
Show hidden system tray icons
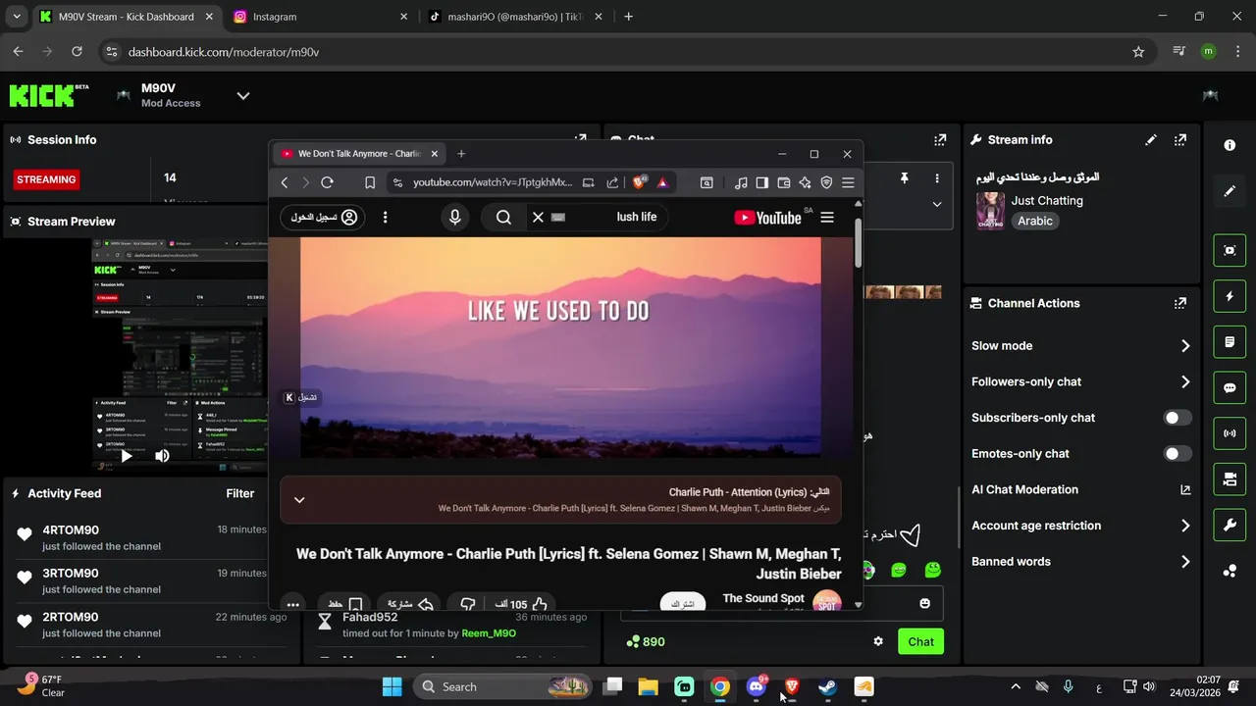(1016, 686)
